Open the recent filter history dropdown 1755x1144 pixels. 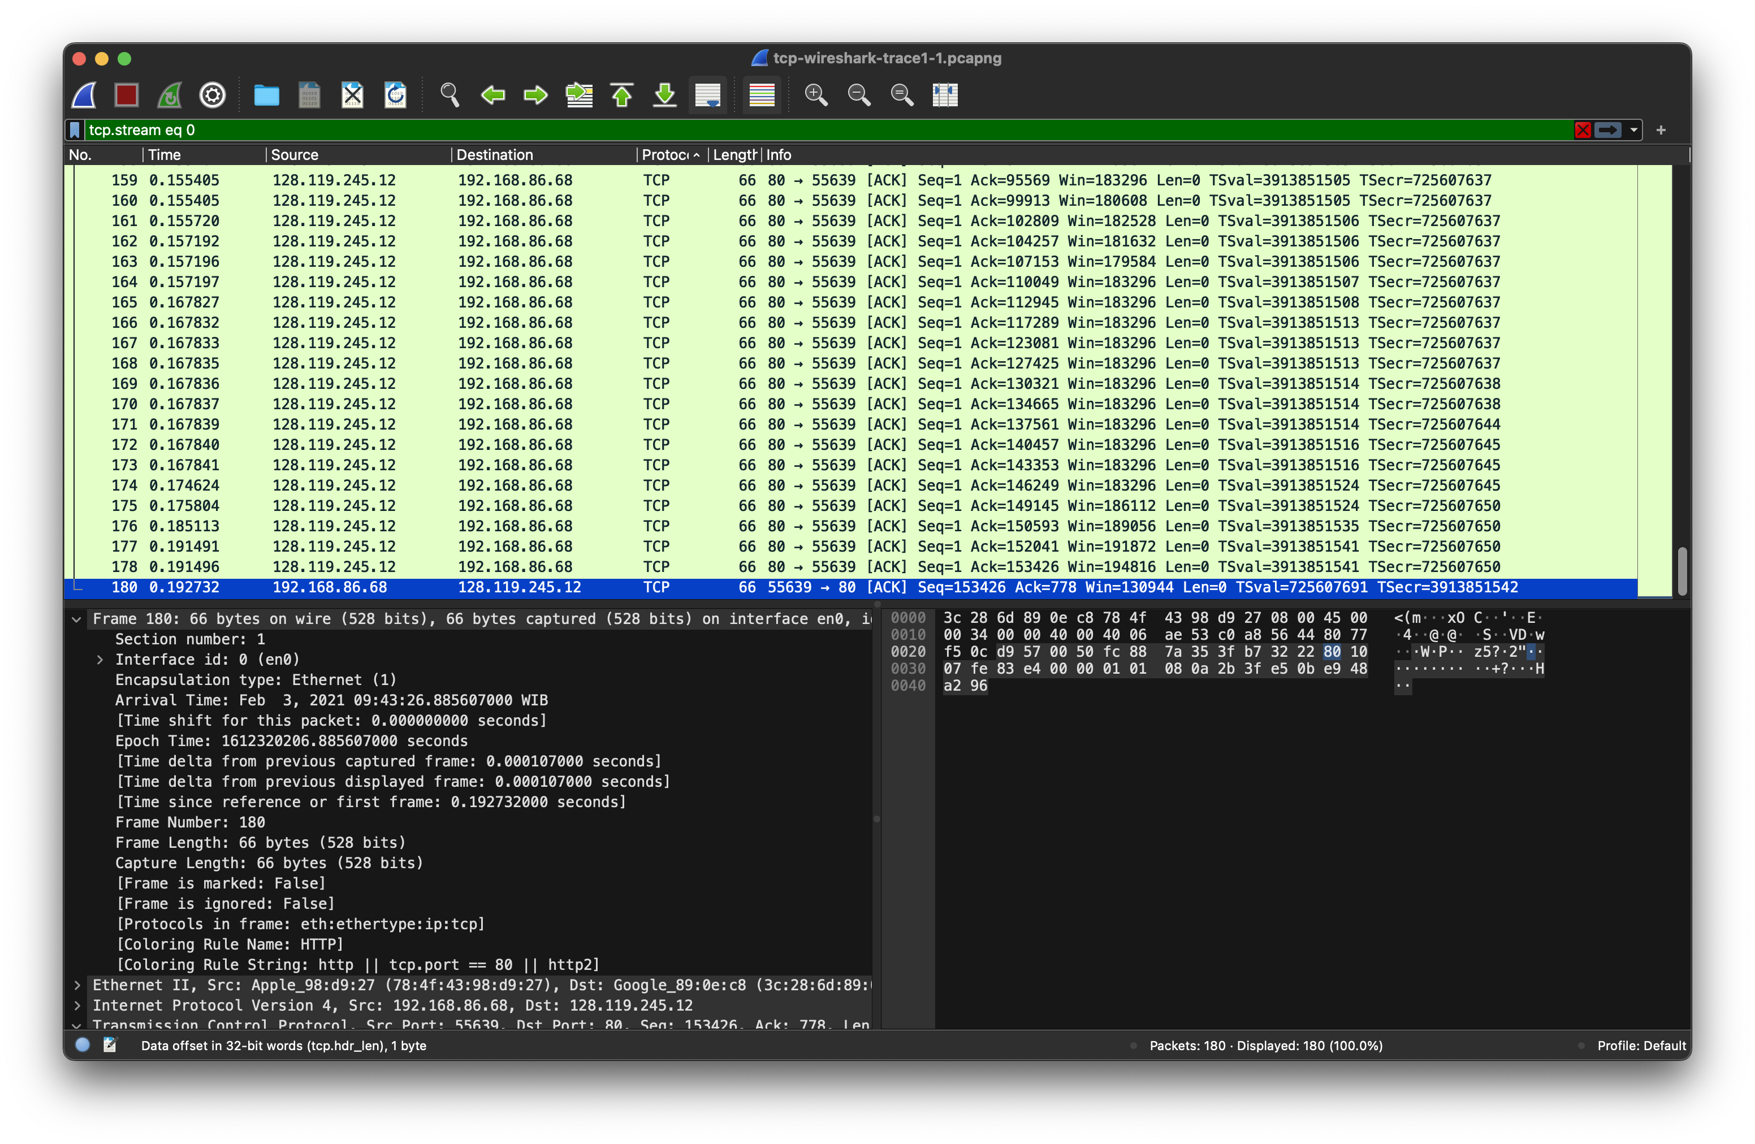tap(1633, 131)
